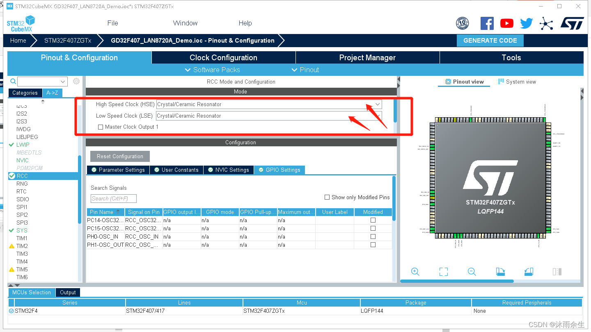This screenshot has width=591, height=332.
Task: Click the pinout view horizontal scrollbar
Action: (457, 281)
